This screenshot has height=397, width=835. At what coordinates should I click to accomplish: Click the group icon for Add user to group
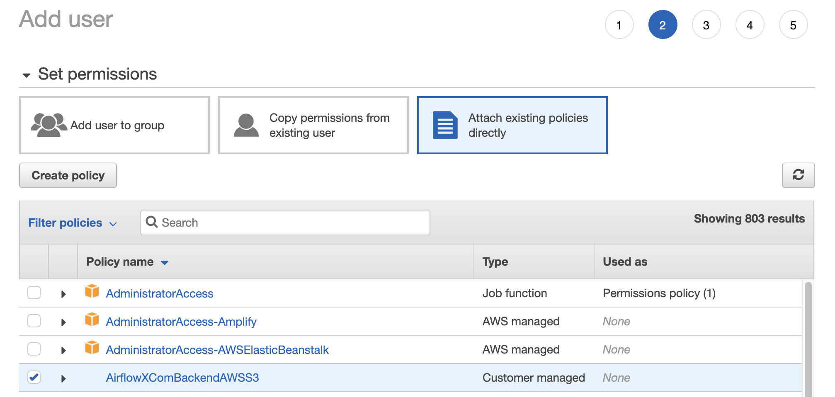point(49,125)
